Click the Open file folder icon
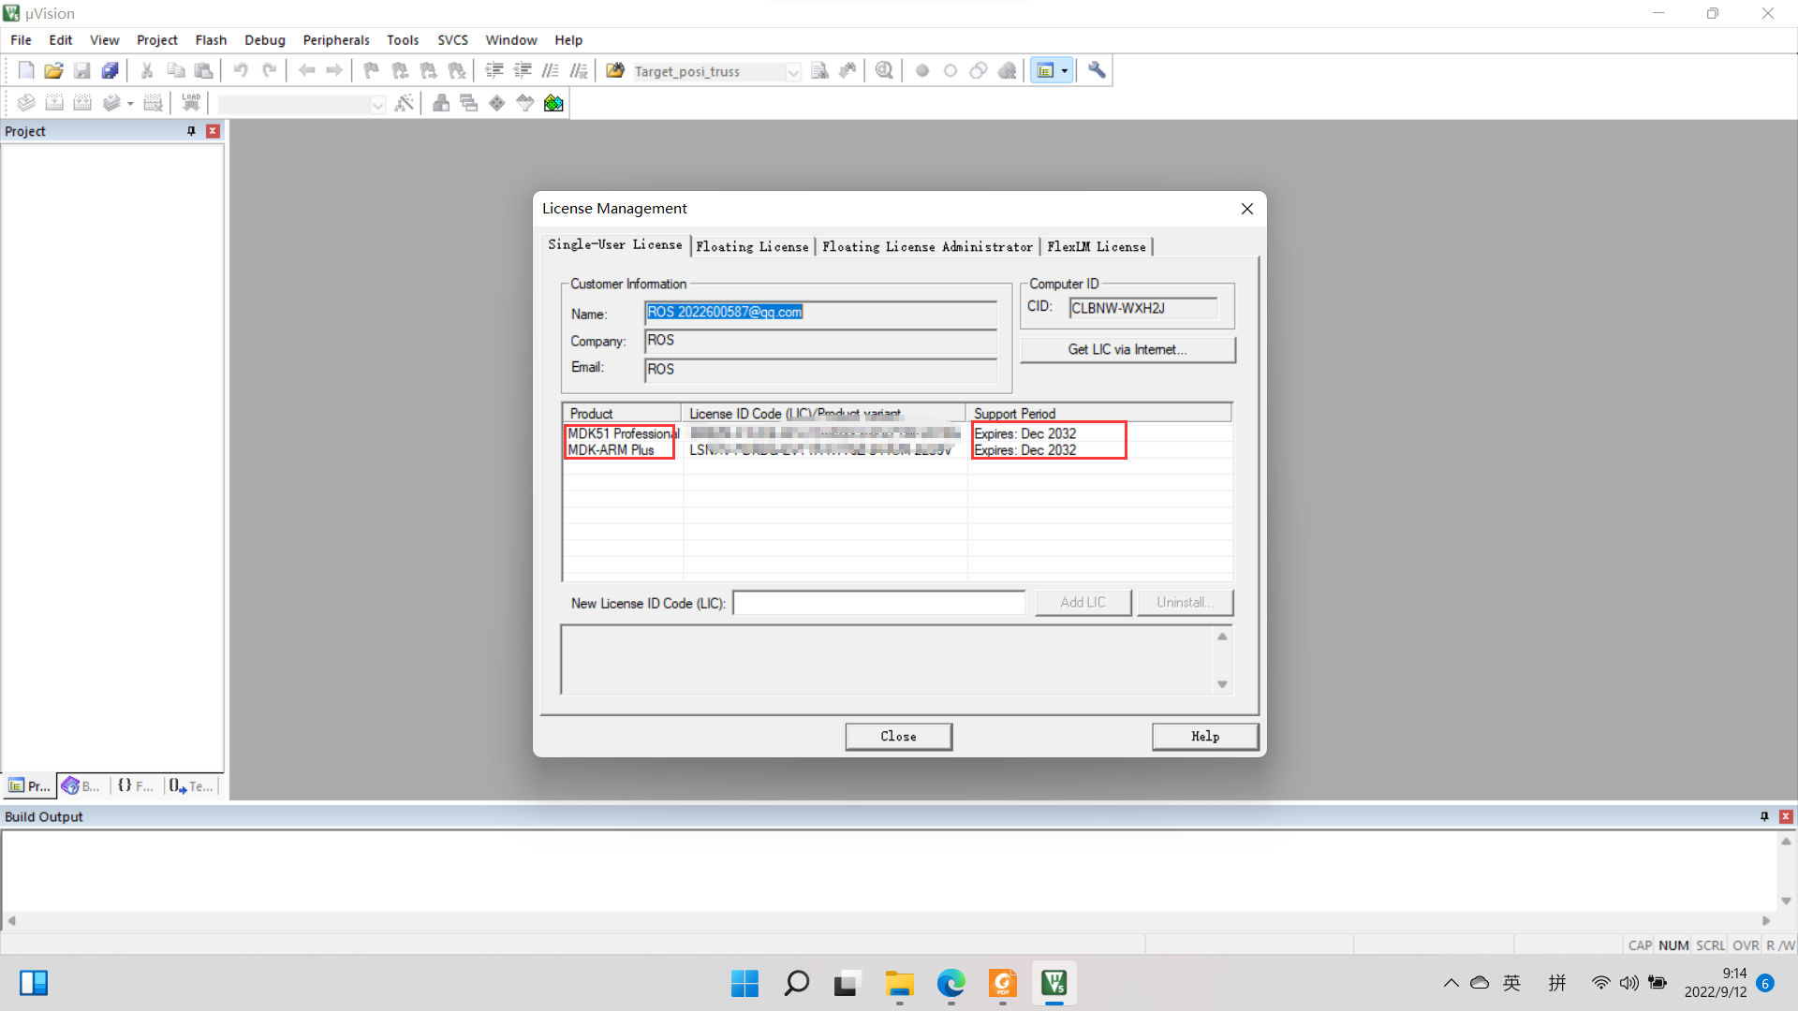This screenshot has width=1798, height=1011. [x=53, y=70]
